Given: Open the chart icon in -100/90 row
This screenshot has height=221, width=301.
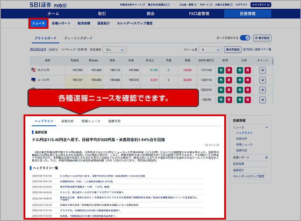Looking at the screenshot, I should pyautogui.click(x=263, y=100).
